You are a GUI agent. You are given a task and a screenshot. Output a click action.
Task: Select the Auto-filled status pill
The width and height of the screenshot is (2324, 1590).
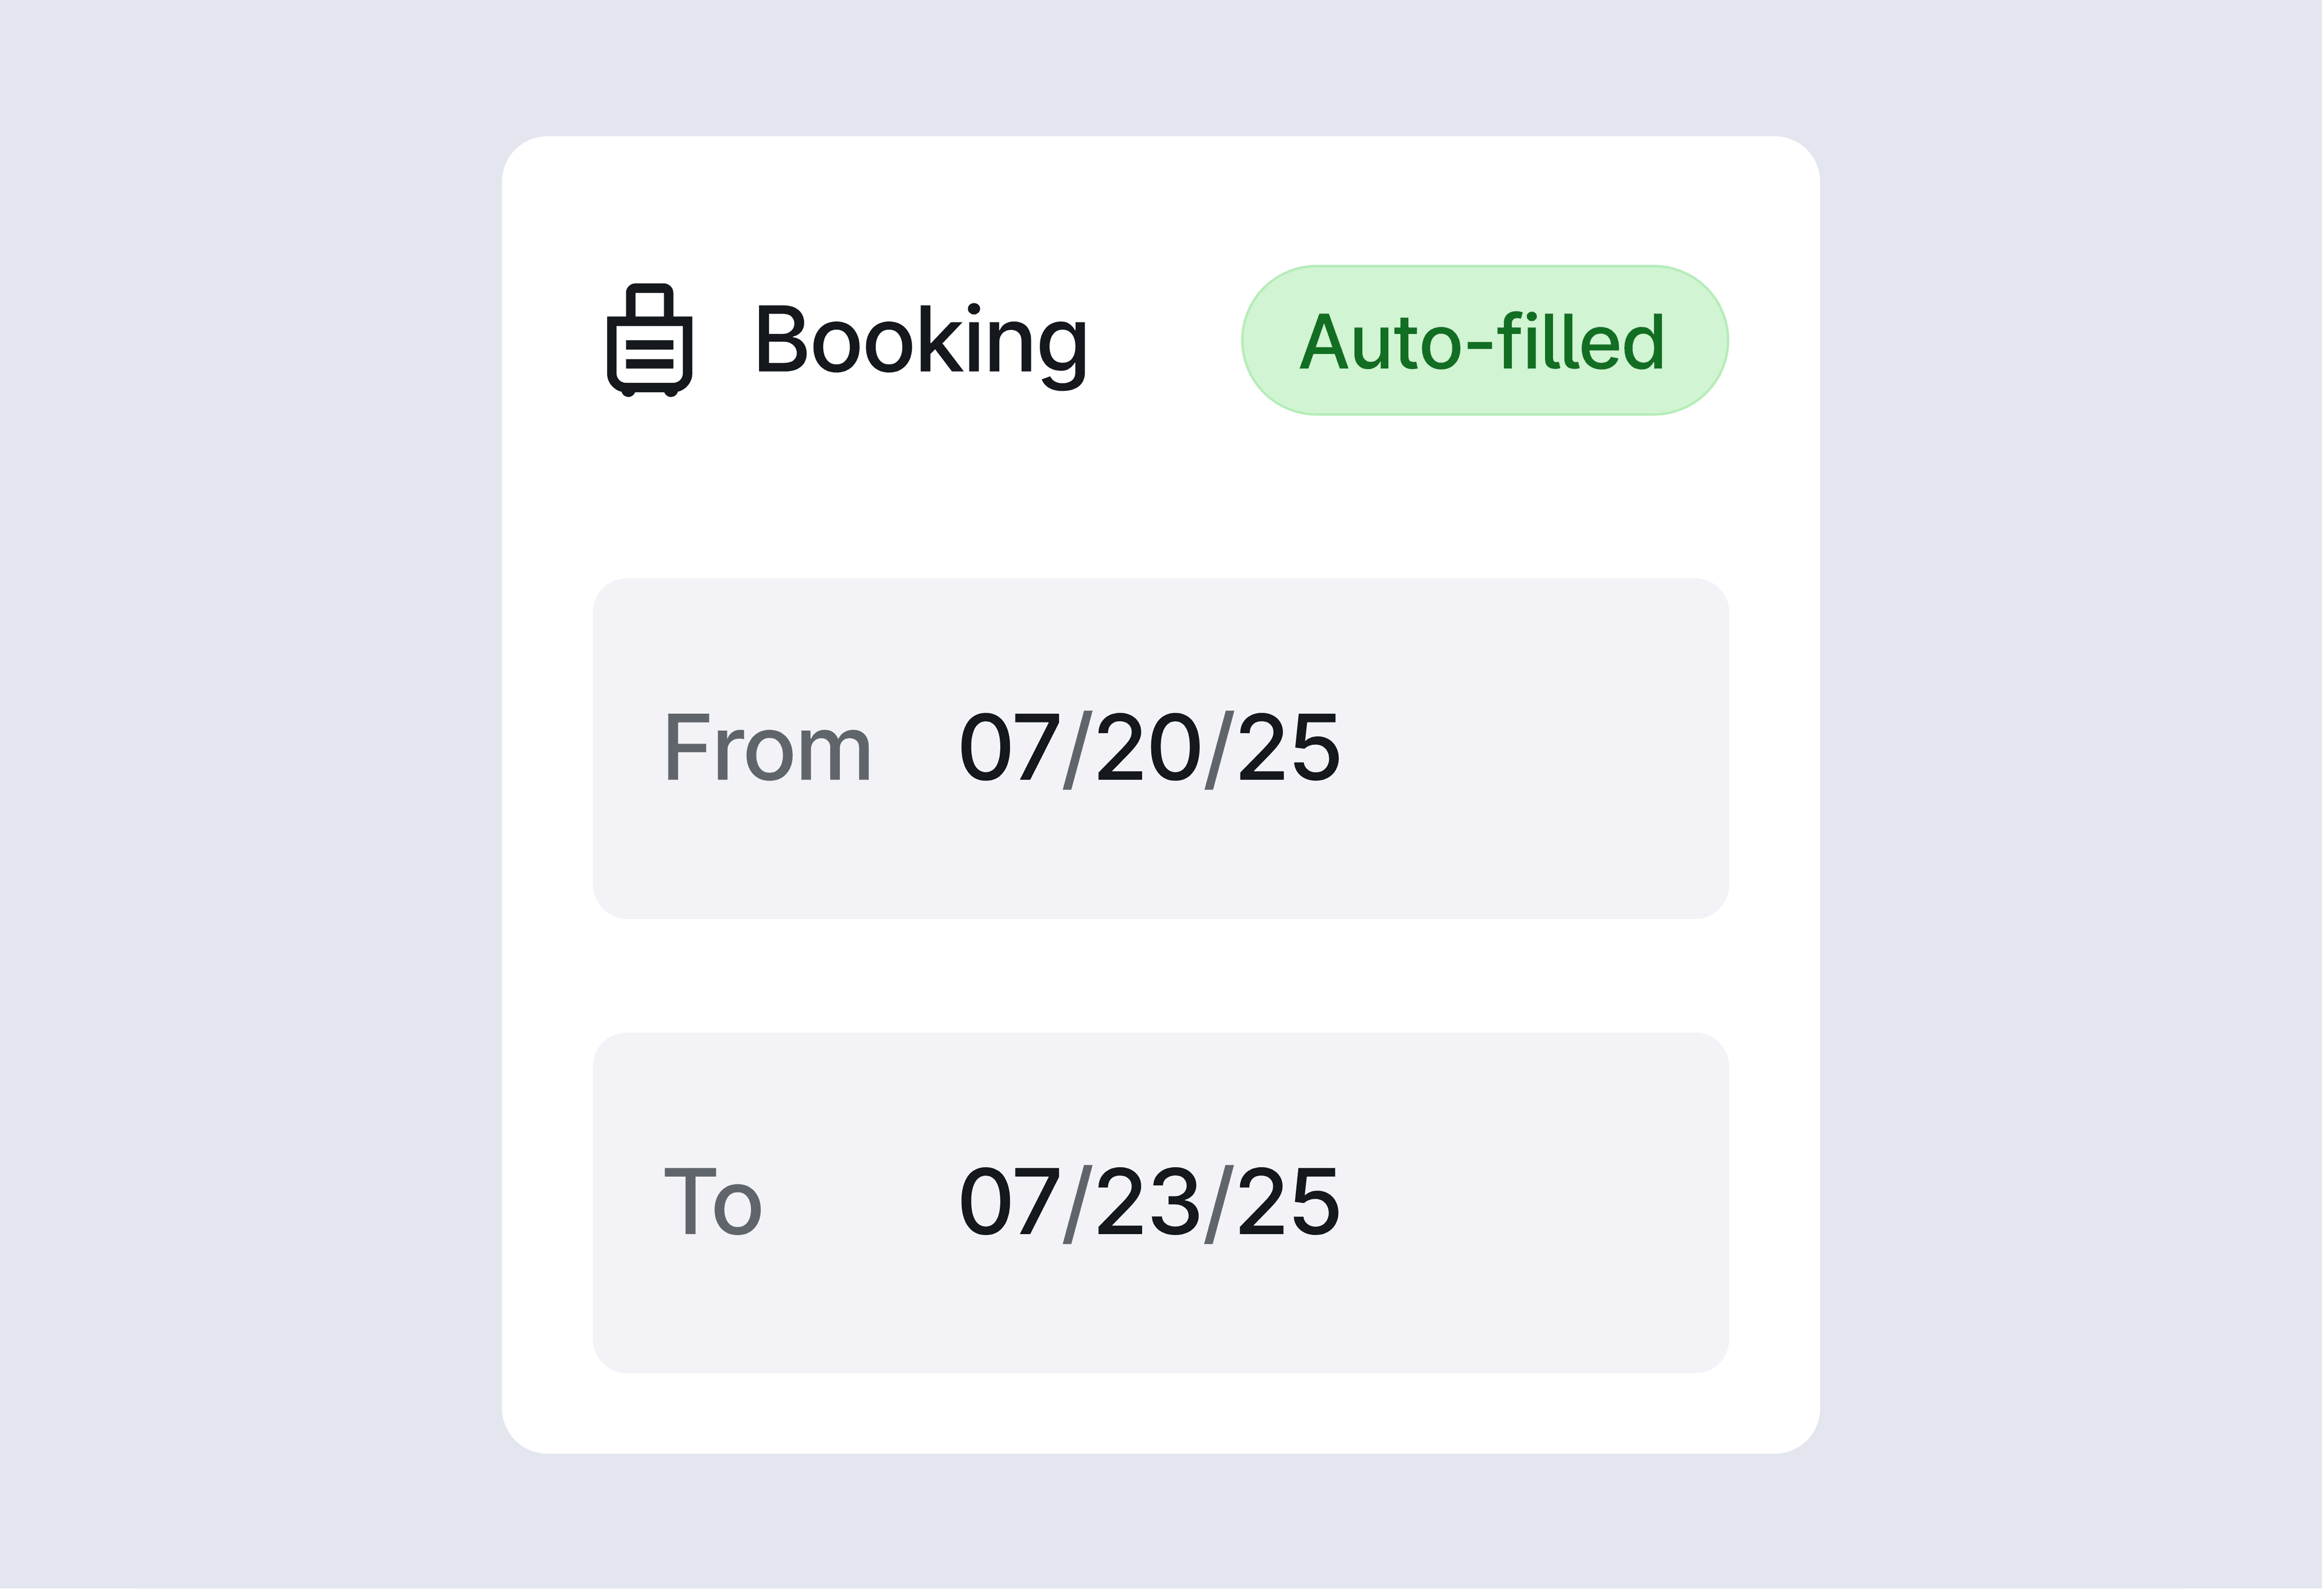pyautogui.click(x=1483, y=341)
